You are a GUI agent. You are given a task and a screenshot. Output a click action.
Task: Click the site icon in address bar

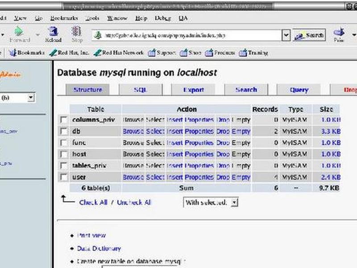coord(98,35)
